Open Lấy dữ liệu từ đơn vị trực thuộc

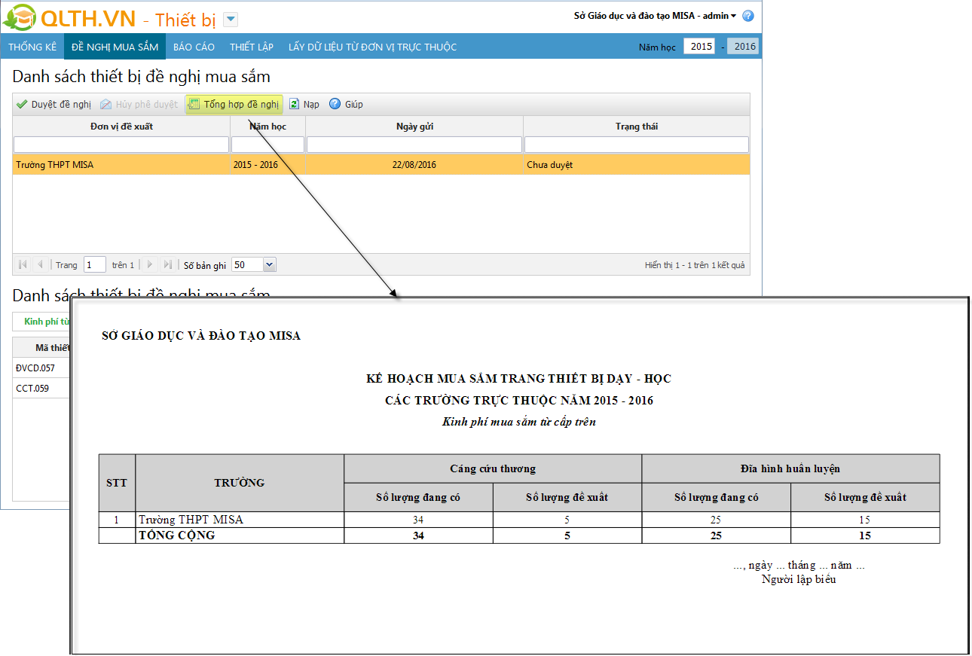click(372, 47)
